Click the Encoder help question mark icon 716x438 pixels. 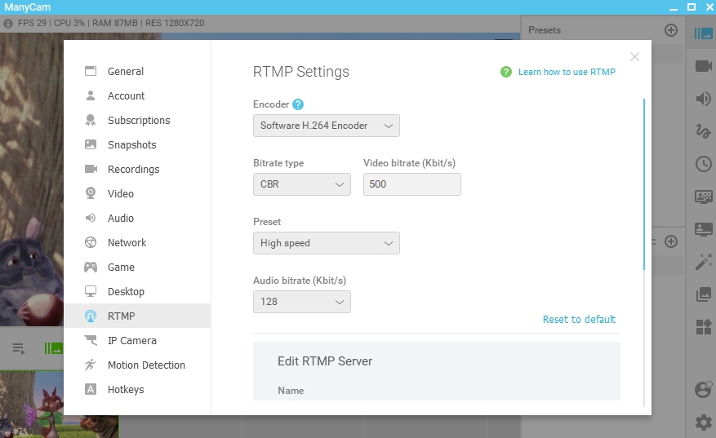pyautogui.click(x=298, y=104)
